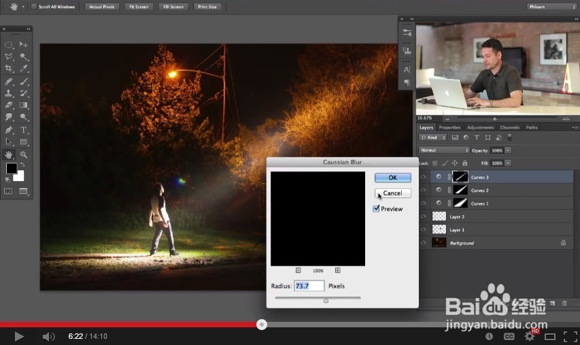Image resolution: width=580 pixels, height=345 pixels.
Task: Click the Radius input field
Action: coord(309,286)
